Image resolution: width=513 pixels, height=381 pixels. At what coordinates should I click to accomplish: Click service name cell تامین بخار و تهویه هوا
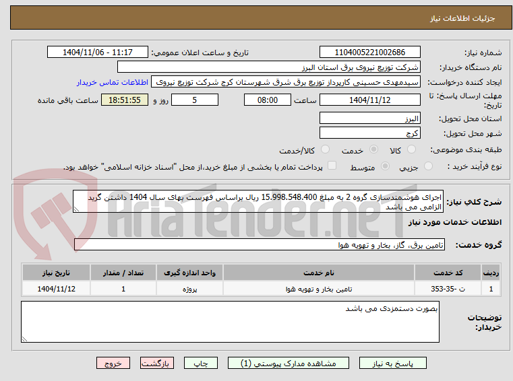[319, 289]
